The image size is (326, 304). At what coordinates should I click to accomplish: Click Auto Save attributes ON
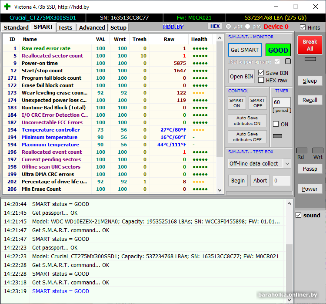click(247, 121)
